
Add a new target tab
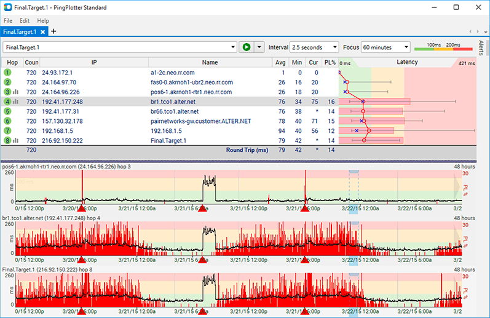53,31
